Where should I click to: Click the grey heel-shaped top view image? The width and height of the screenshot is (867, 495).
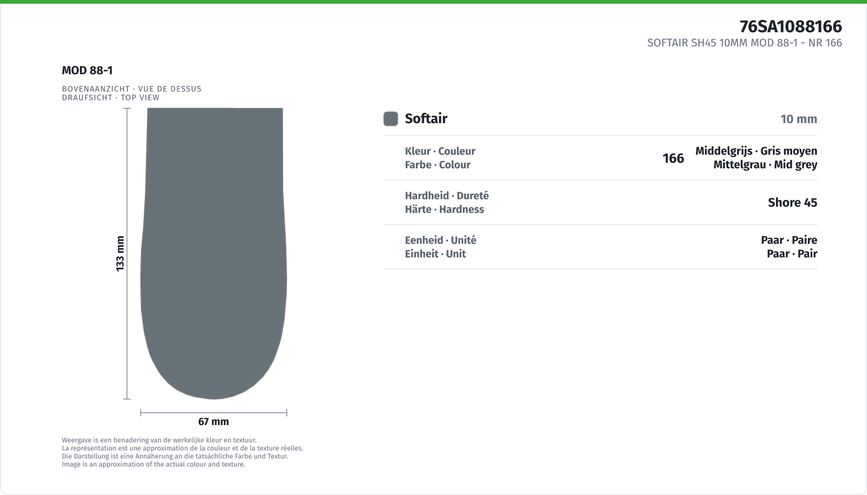pos(213,253)
